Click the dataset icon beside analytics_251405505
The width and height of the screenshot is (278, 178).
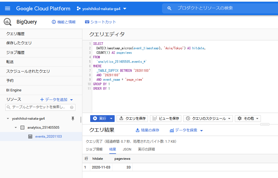22,128
